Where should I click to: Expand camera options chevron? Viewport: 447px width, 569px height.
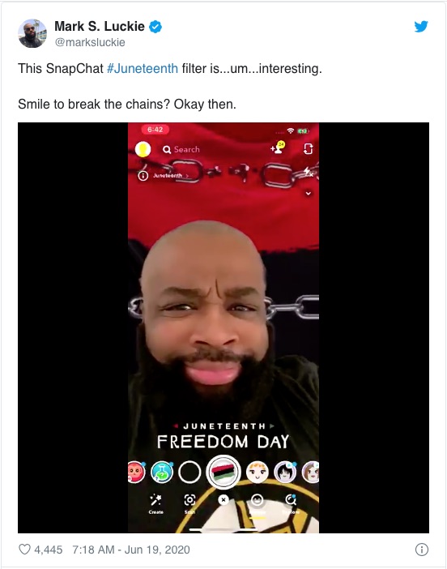pos(309,194)
